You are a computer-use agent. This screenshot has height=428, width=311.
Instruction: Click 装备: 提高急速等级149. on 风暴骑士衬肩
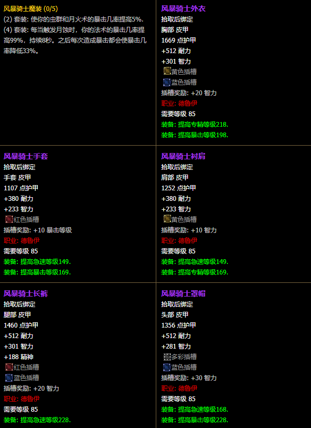(x=195, y=262)
